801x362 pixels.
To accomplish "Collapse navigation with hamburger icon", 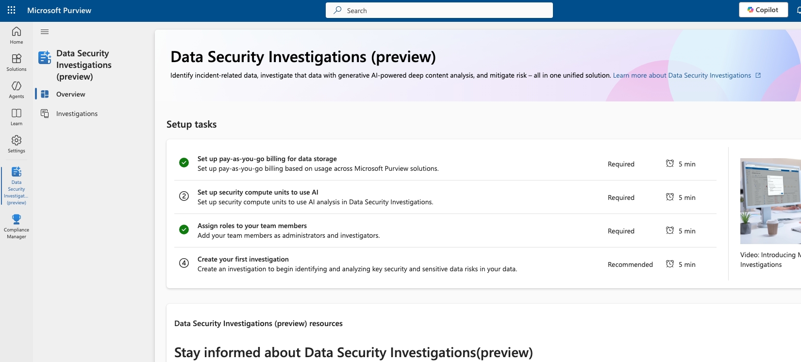I will (45, 32).
